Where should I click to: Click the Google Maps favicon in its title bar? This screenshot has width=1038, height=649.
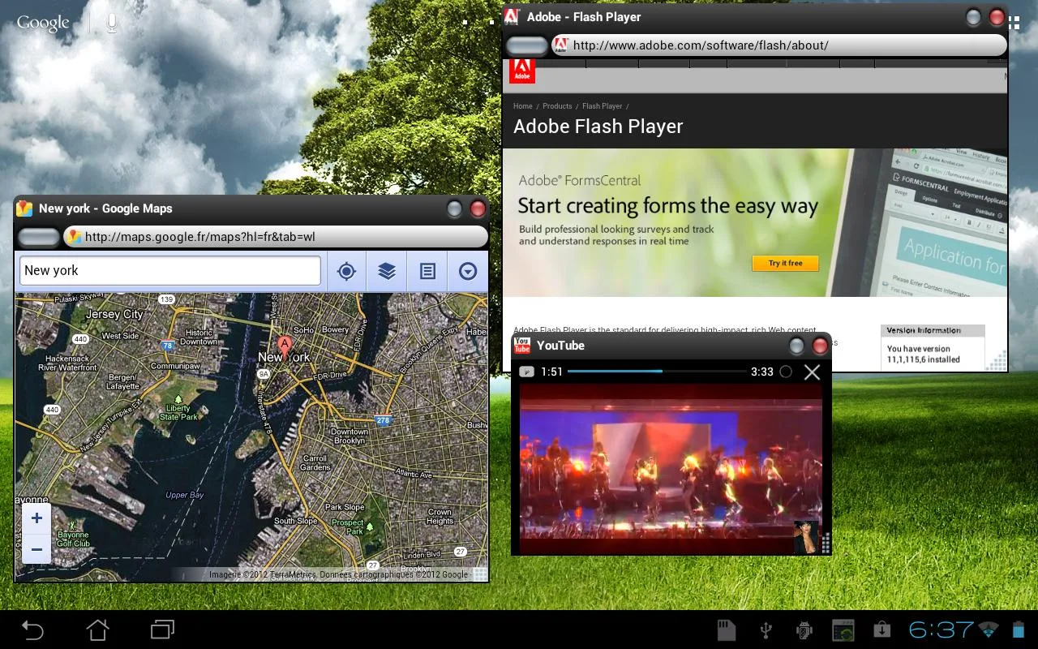click(25, 208)
